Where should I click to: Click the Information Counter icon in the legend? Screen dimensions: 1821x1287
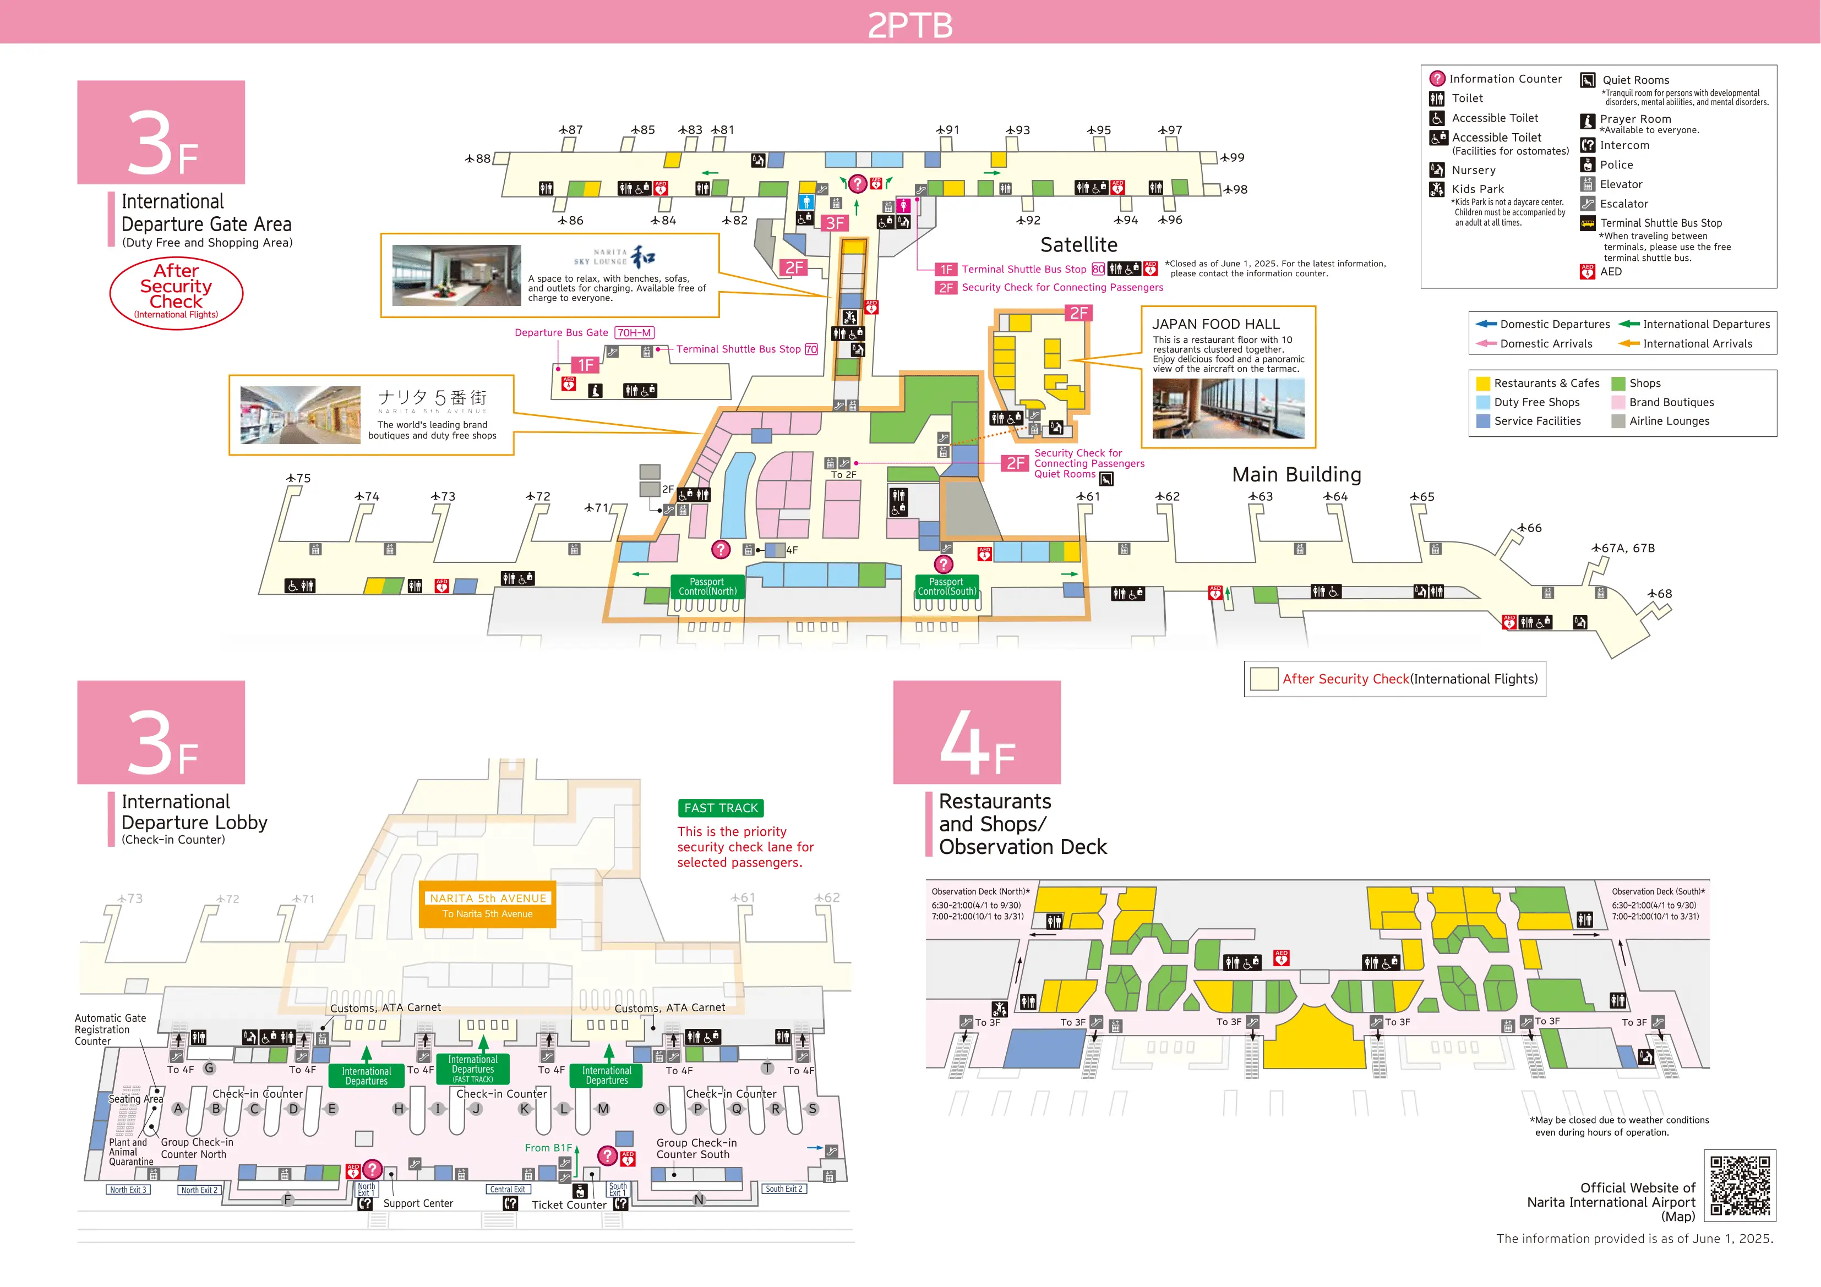pyautogui.click(x=1437, y=79)
